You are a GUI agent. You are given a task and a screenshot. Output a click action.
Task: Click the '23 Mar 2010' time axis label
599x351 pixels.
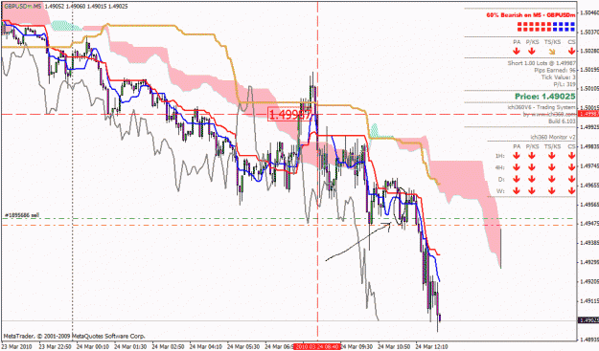click(x=16, y=347)
